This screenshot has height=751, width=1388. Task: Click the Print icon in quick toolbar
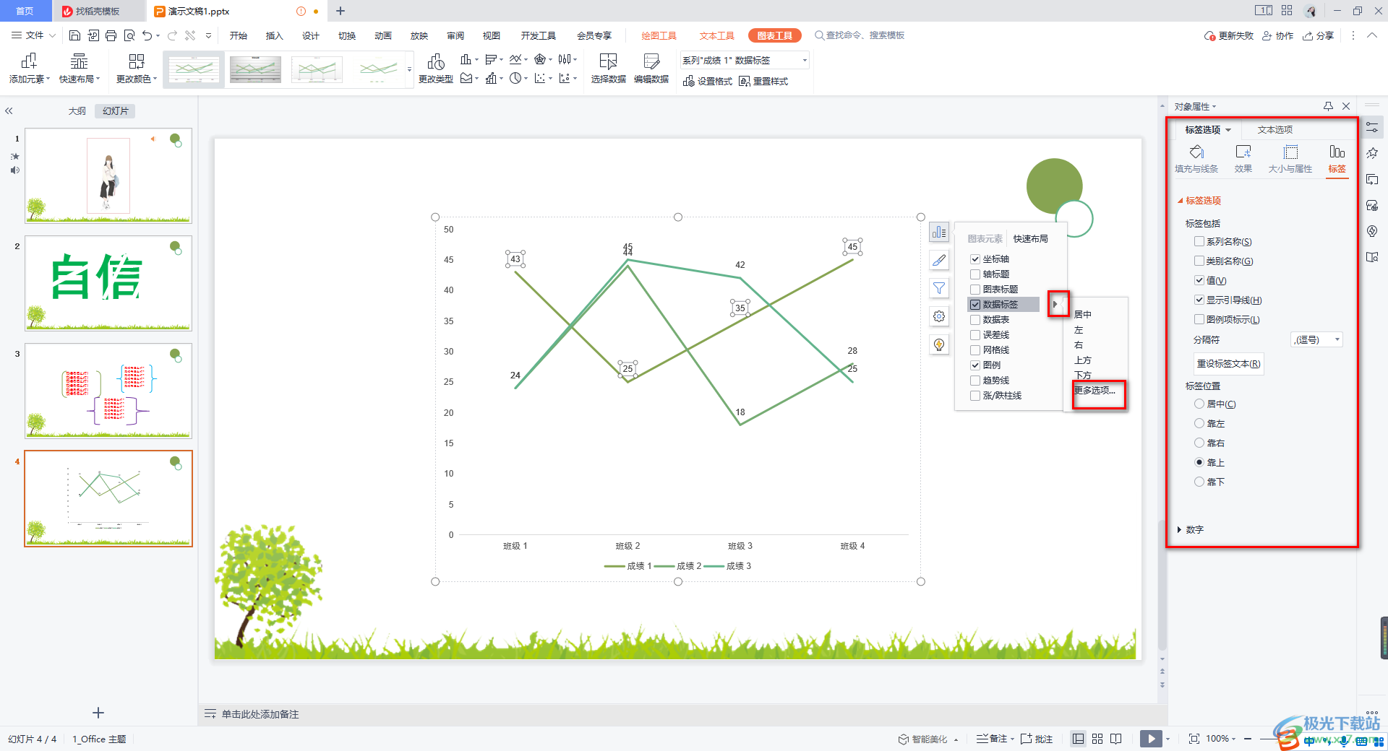tap(111, 35)
